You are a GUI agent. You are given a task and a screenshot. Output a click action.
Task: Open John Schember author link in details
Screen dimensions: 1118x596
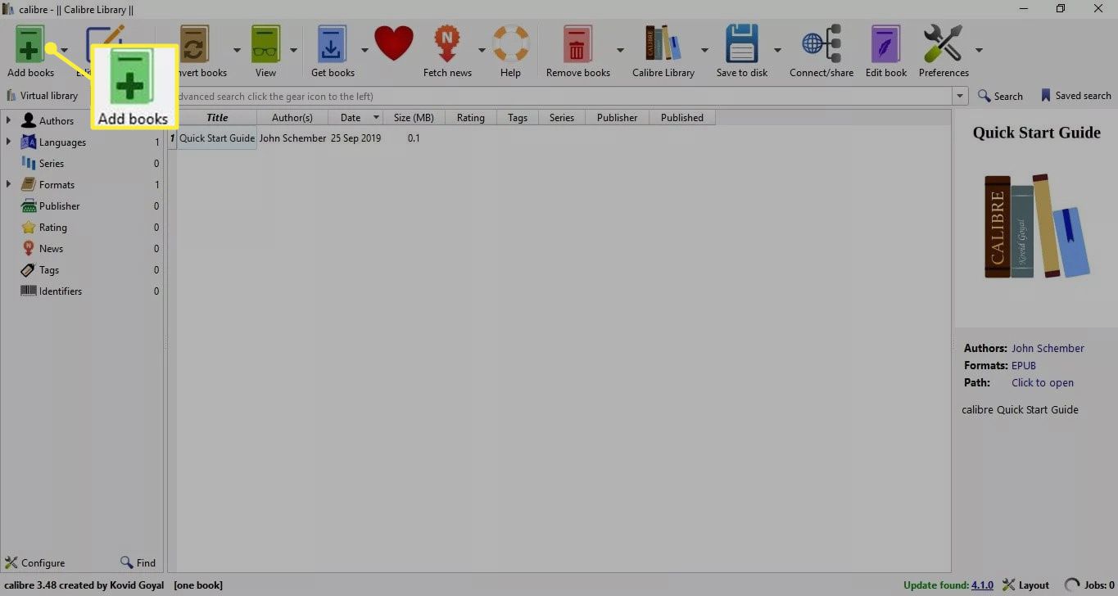pyautogui.click(x=1048, y=348)
